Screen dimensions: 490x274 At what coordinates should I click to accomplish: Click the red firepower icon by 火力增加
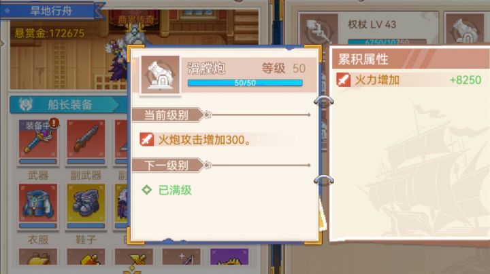tap(344, 80)
